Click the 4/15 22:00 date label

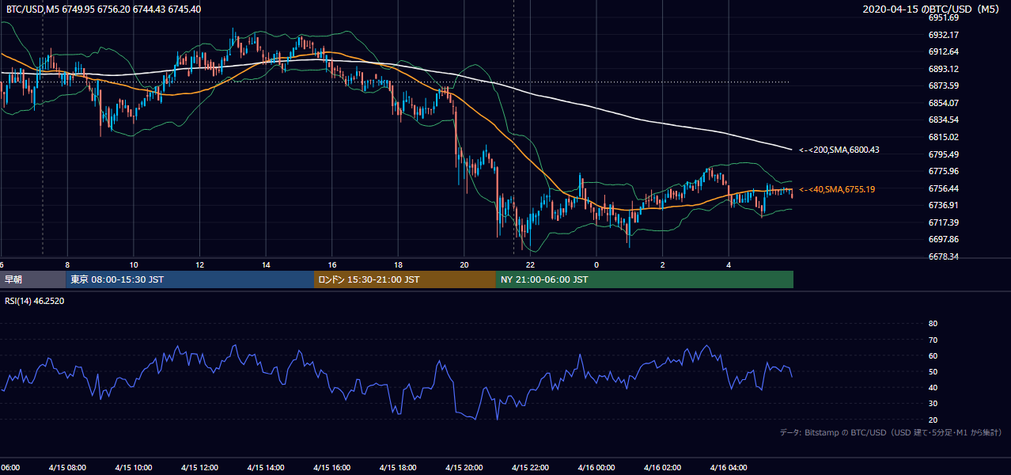[530, 468]
